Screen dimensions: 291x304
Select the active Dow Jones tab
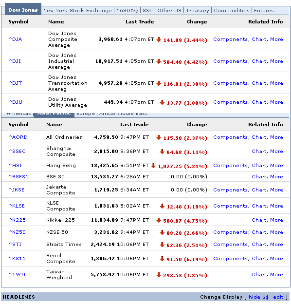pyautogui.click(x=23, y=10)
